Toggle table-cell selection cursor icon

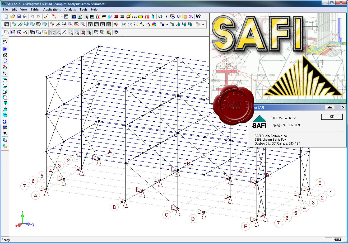coord(89,32)
